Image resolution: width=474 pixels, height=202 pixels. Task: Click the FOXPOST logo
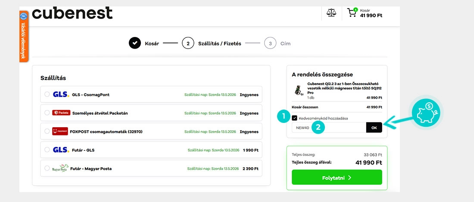(60, 132)
